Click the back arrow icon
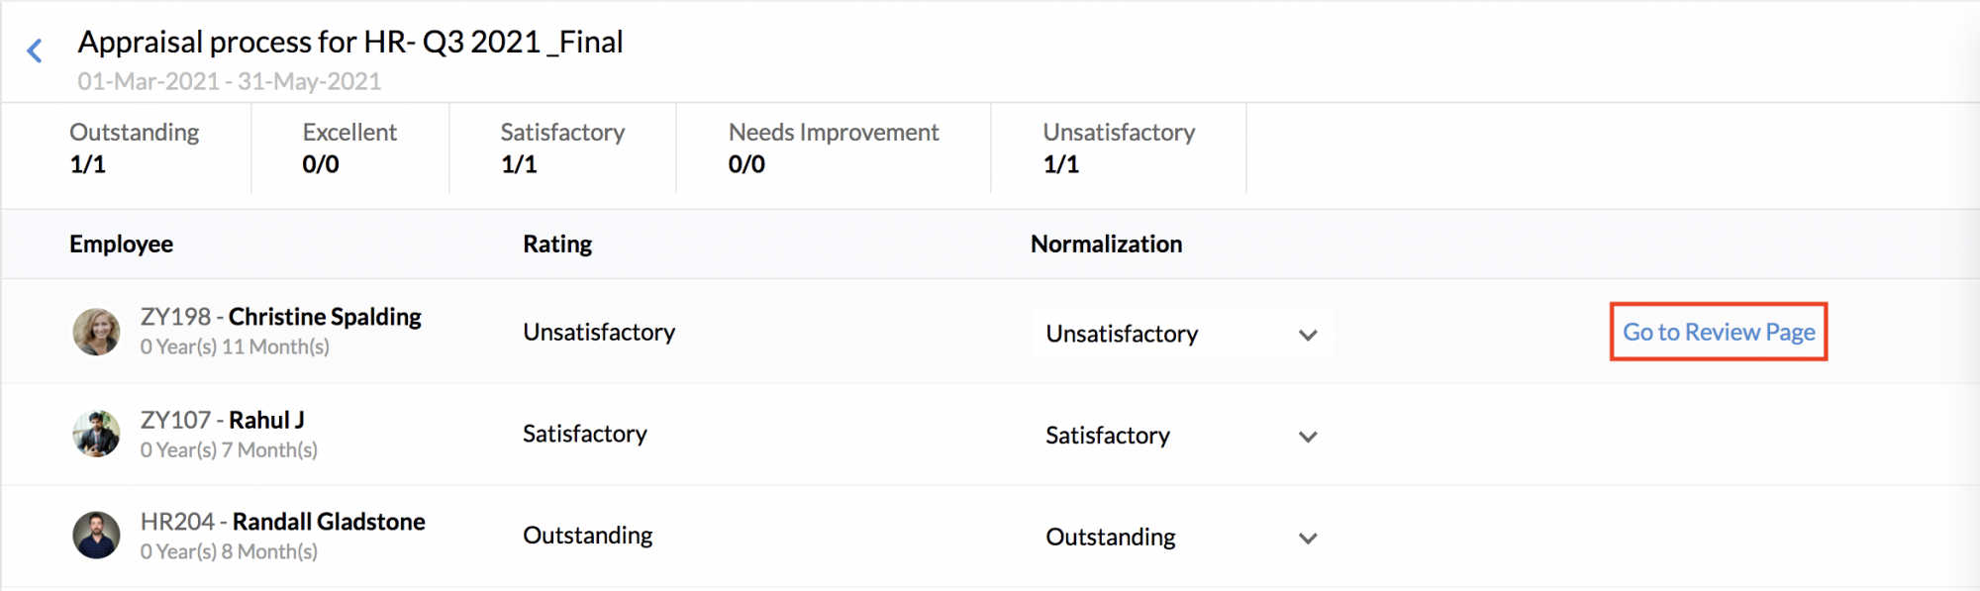 coord(35,50)
